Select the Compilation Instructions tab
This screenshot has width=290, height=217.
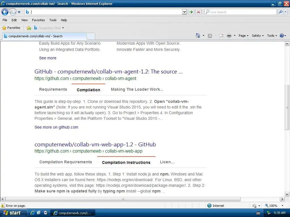click(x=126, y=162)
